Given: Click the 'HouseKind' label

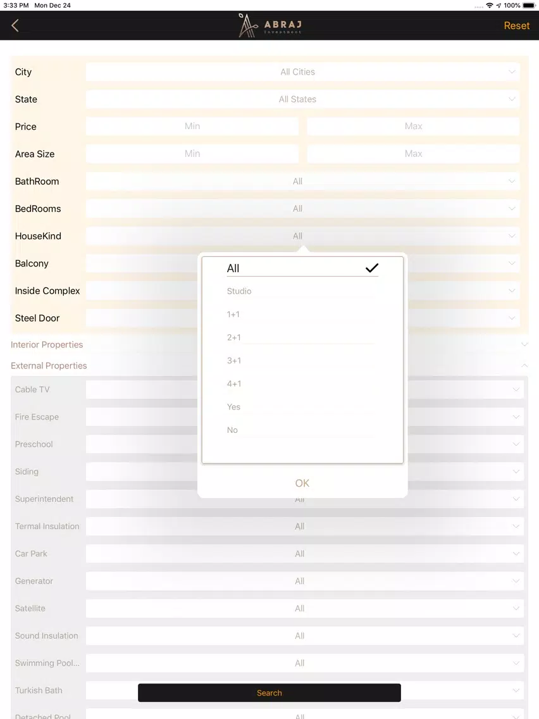Looking at the screenshot, I should pyautogui.click(x=38, y=236).
